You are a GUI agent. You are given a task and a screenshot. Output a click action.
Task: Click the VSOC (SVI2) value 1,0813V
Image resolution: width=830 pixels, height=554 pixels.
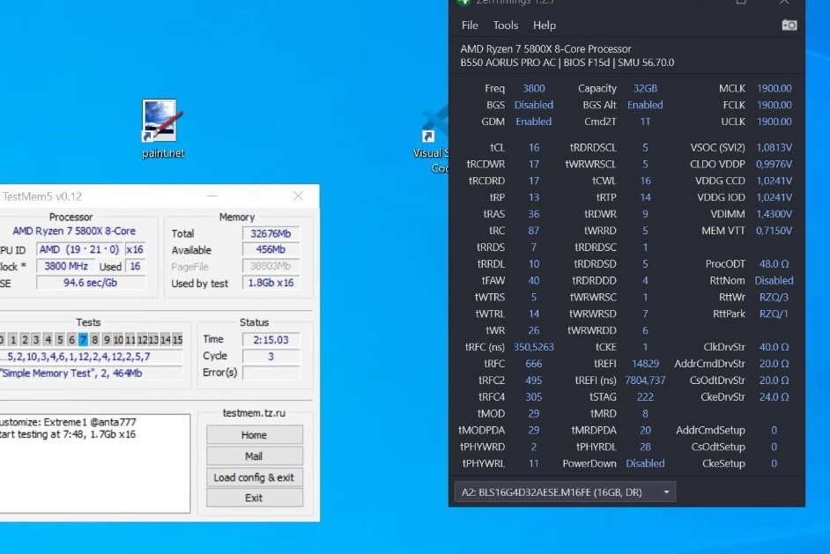point(774,148)
